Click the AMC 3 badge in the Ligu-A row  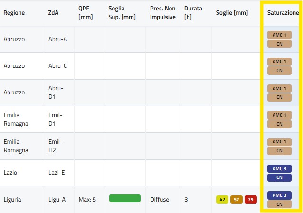point(279,195)
